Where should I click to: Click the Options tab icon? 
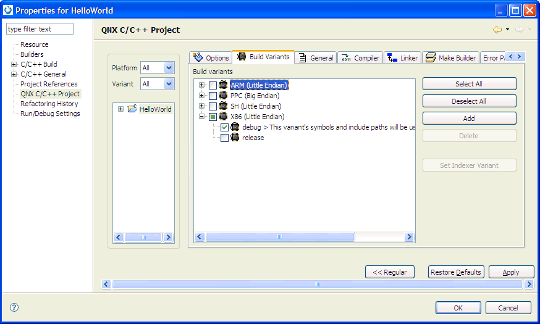coord(198,57)
